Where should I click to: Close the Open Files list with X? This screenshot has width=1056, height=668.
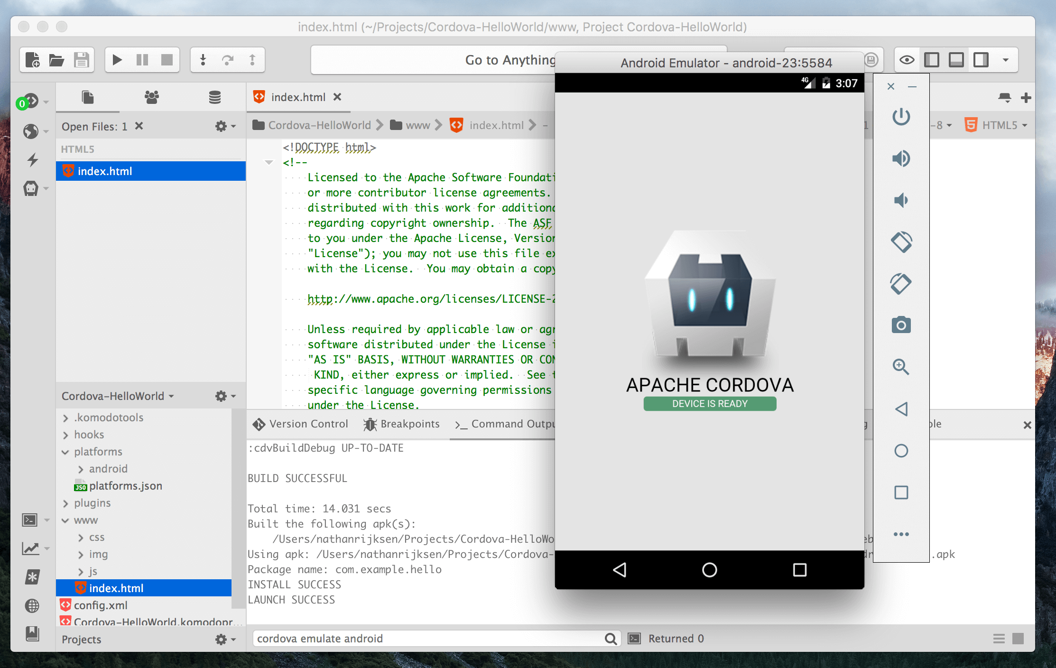(139, 126)
